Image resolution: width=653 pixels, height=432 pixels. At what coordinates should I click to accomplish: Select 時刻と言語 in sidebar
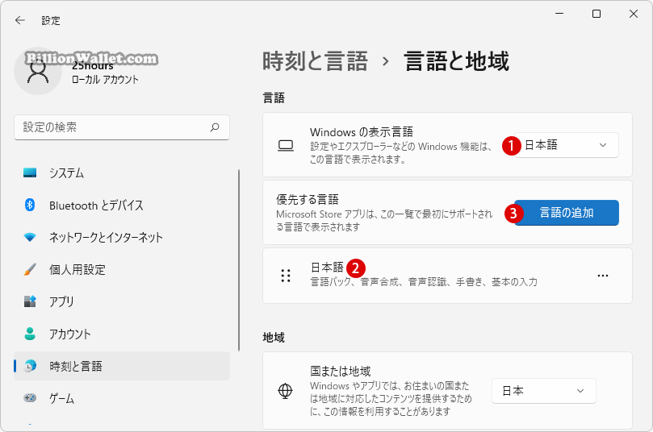coord(122,366)
